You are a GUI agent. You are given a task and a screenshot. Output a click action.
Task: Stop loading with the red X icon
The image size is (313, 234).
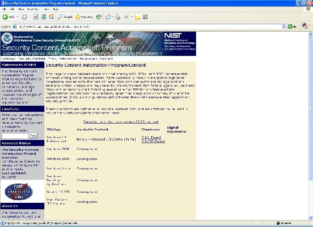coord(36,17)
